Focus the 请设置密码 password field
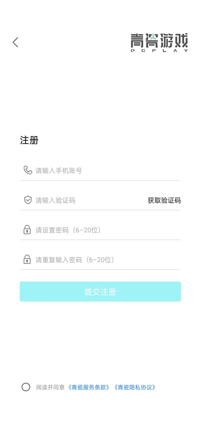This screenshot has width=201, height=435. tap(100, 230)
